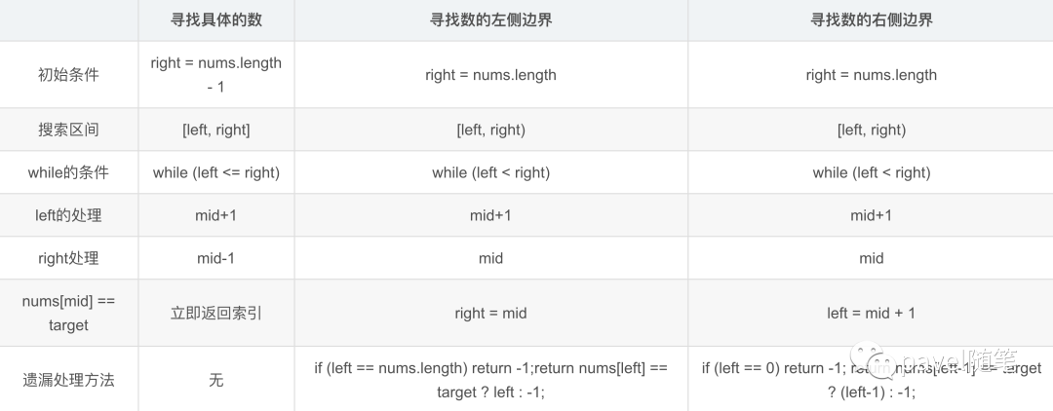Click the 寻找数的左侧边界 column header

pos(490,19)
